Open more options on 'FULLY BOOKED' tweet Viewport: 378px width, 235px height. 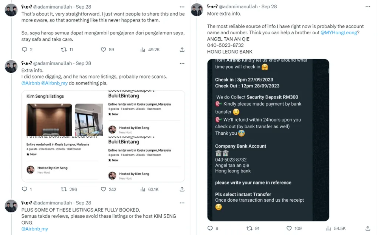pos(182,203)
